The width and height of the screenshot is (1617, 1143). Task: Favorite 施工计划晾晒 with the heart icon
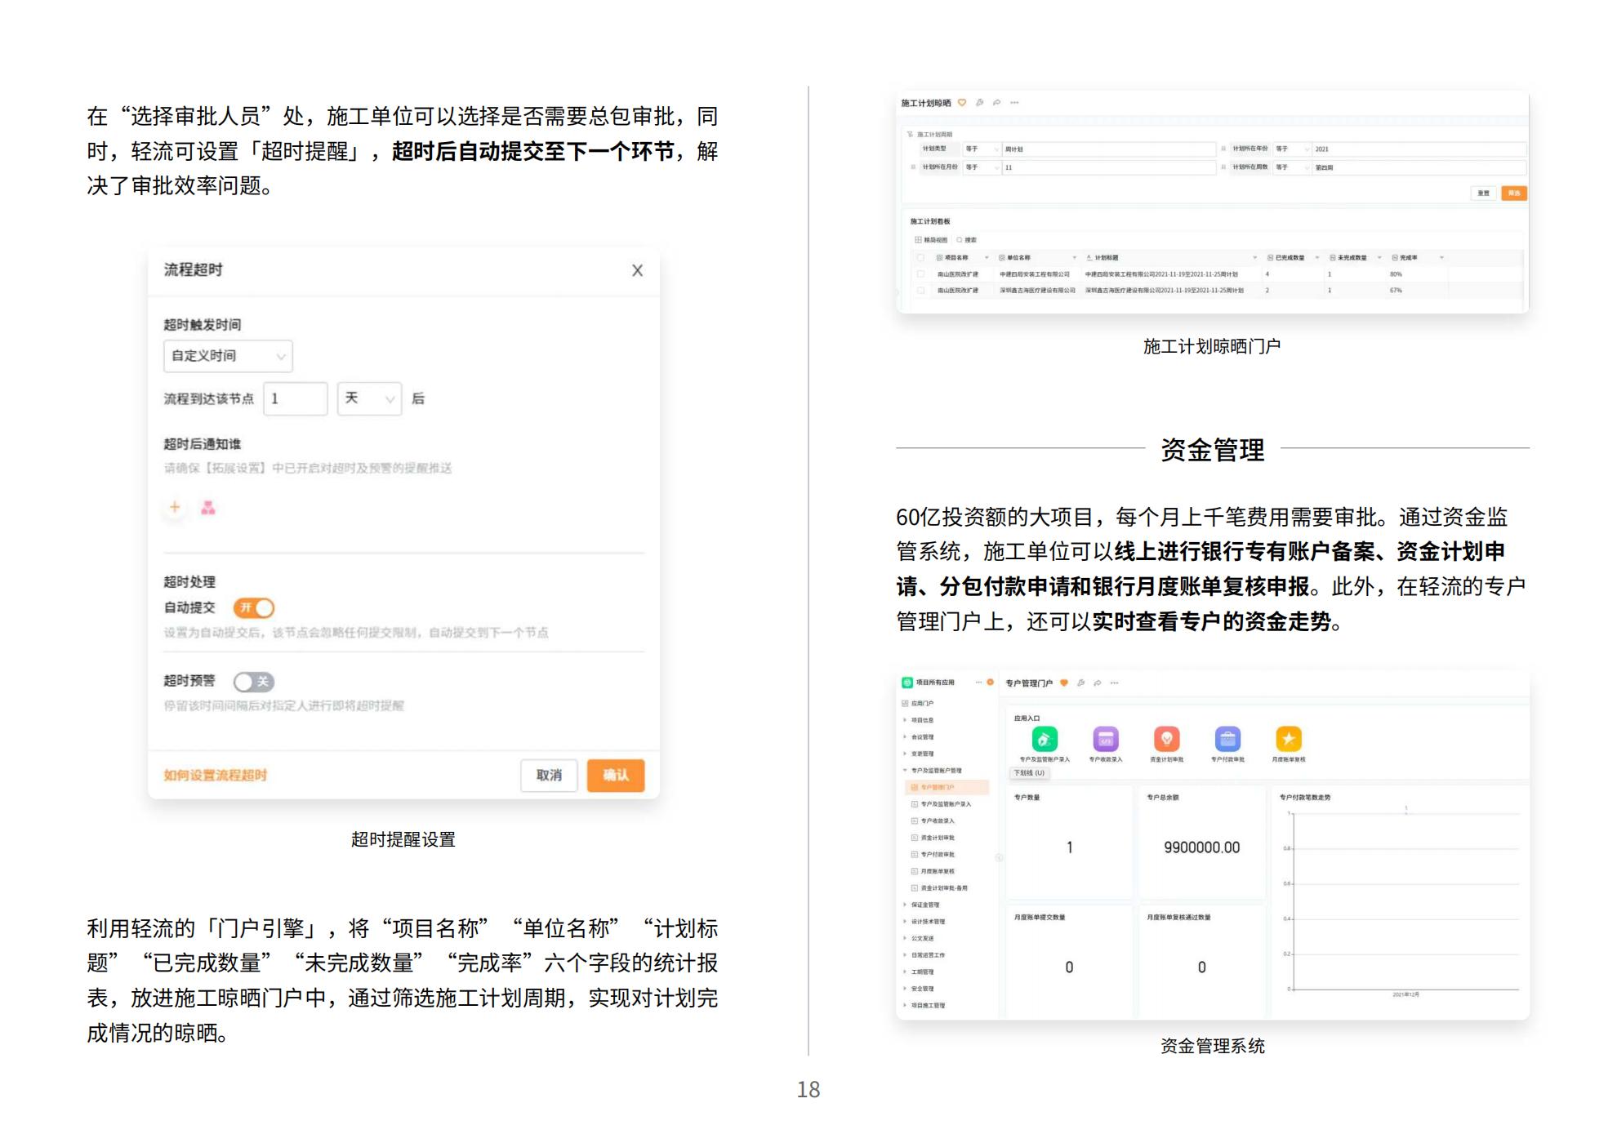[962, 103]
